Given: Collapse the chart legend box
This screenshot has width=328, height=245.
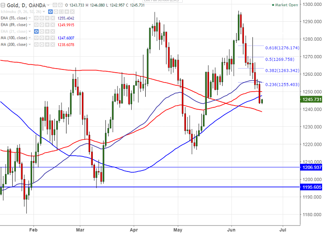Looking at the screenshot, I should click(x=3, y=5).
